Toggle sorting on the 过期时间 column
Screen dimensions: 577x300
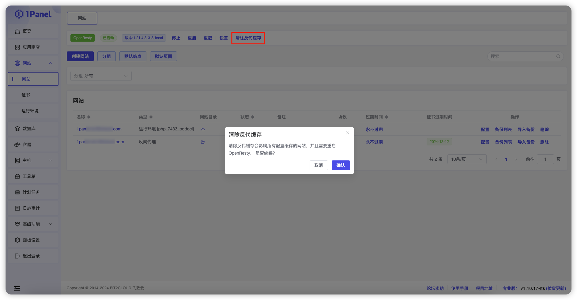[x=386, y=117]
